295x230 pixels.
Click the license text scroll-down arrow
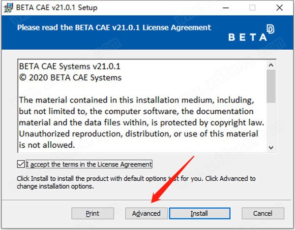coord(271,147)
